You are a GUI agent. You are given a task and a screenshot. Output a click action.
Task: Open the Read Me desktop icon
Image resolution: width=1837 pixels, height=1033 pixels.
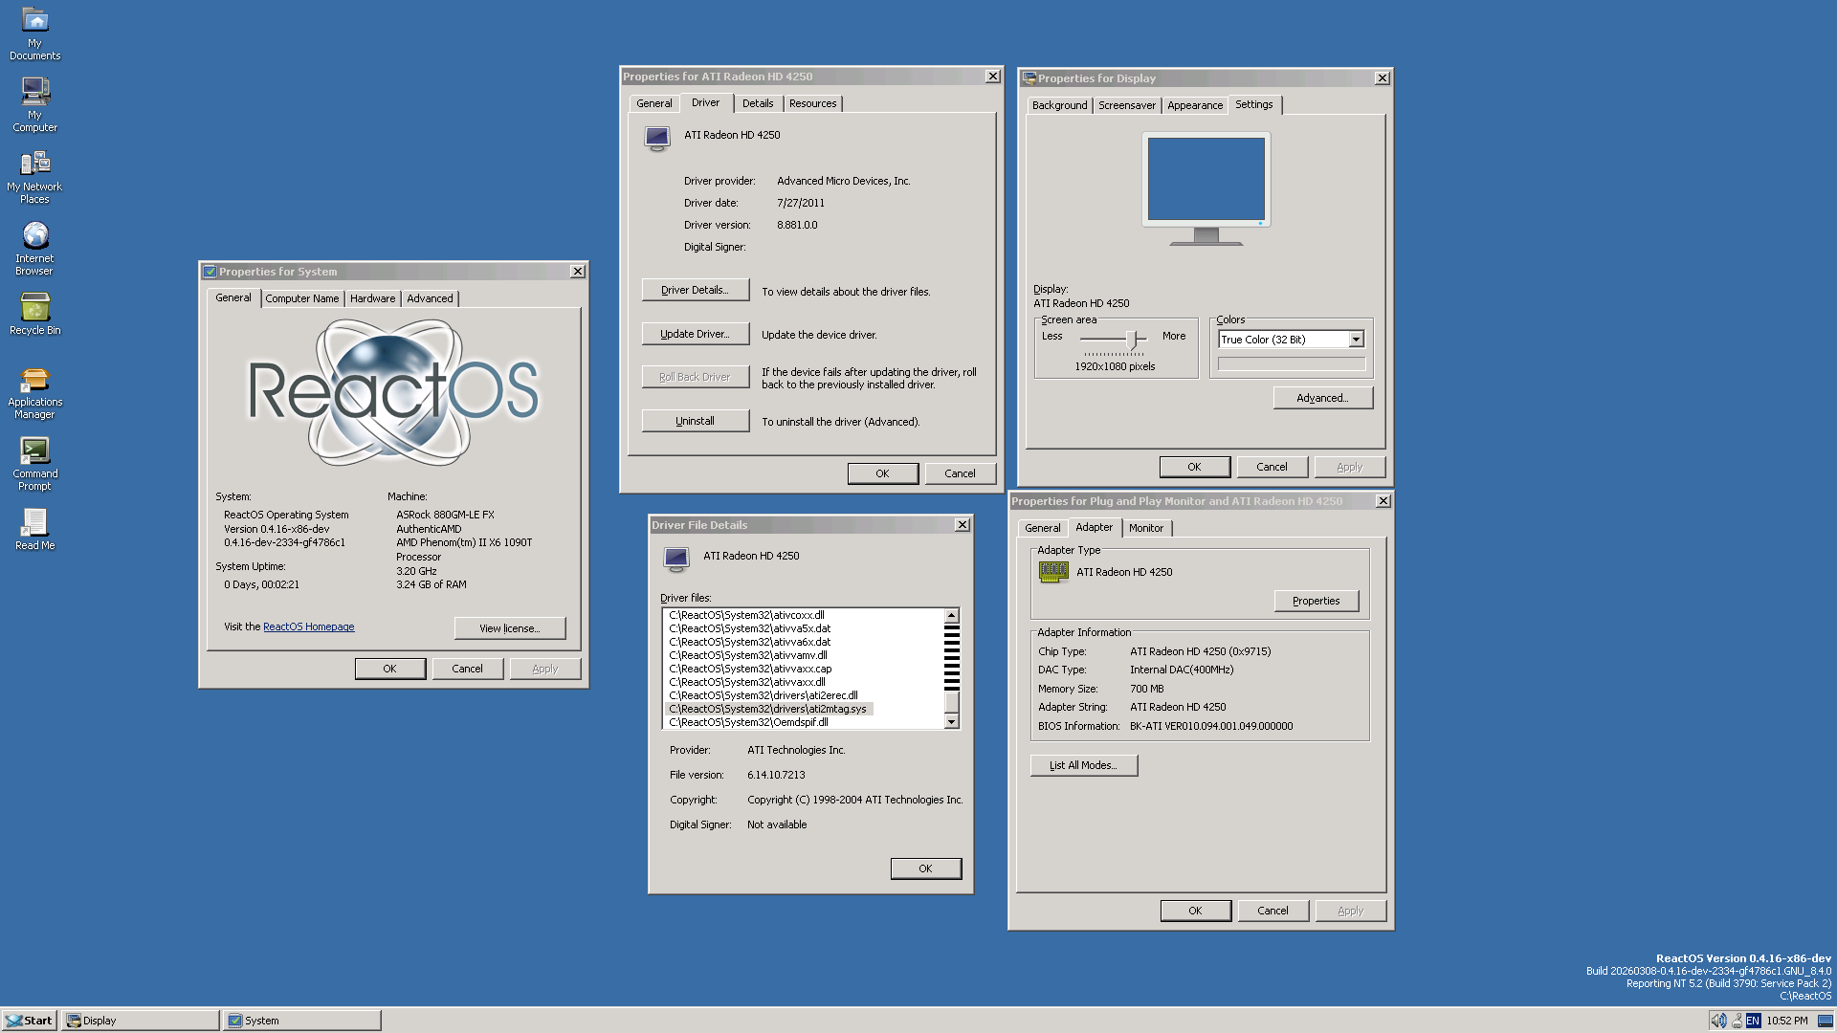coord(34,523)
